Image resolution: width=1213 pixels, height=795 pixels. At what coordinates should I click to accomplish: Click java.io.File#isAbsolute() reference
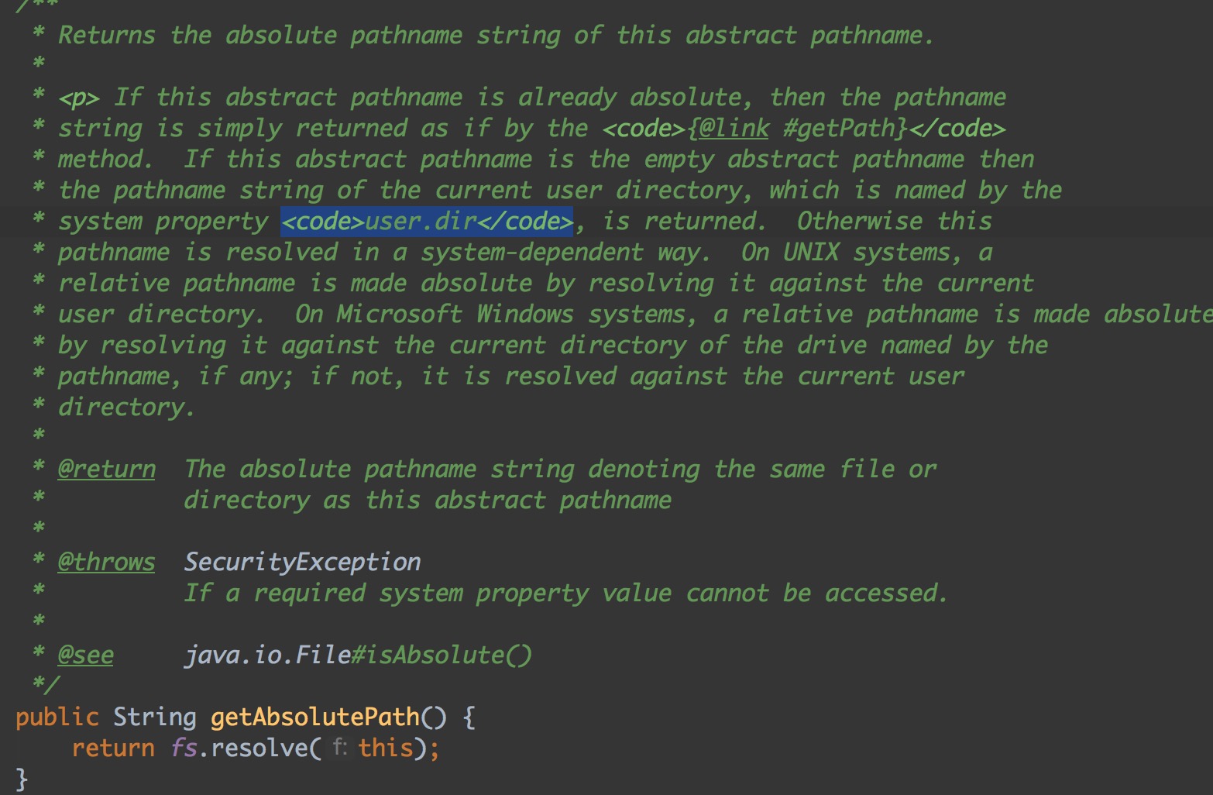[x=359, y=656]
